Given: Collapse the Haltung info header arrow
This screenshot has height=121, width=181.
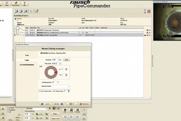Looking at the screenshot, I should click(16, 19).
